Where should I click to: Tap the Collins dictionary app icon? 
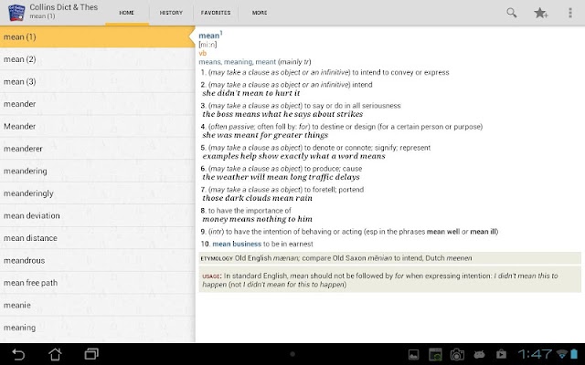(x=16, y=13)
